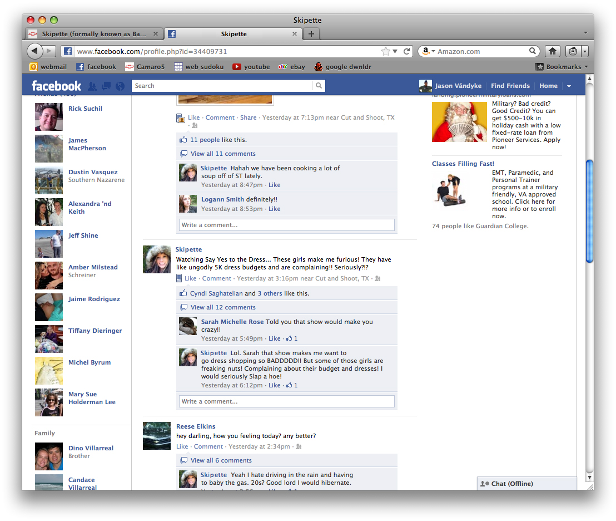Screen dimensions: 616x521
Task: Bookmark this page with the star icon
Action: pos(386,51)
